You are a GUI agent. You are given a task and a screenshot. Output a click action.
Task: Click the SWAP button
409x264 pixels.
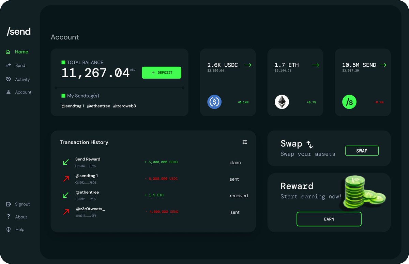(x=362, y=151)
